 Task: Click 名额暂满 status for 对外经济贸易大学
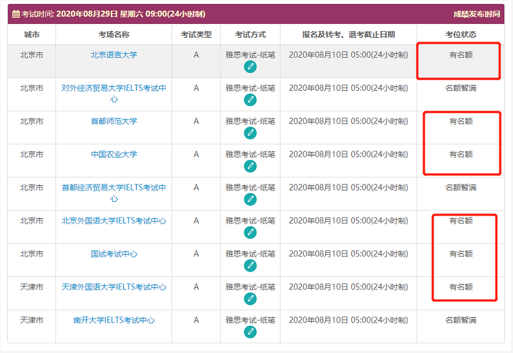[x=461, y=88]
